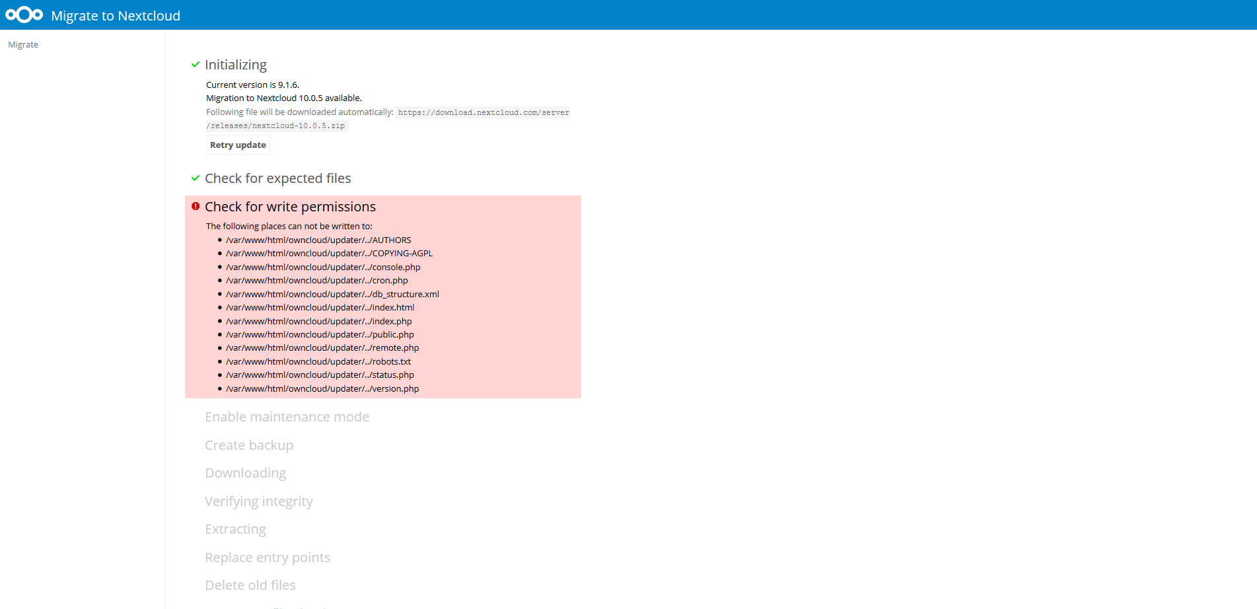Image resolution: width=1257 pixels, height=609 pixels.
Task: Click the Migrate to Nextcloud header title
Action: tap(116, 15)
